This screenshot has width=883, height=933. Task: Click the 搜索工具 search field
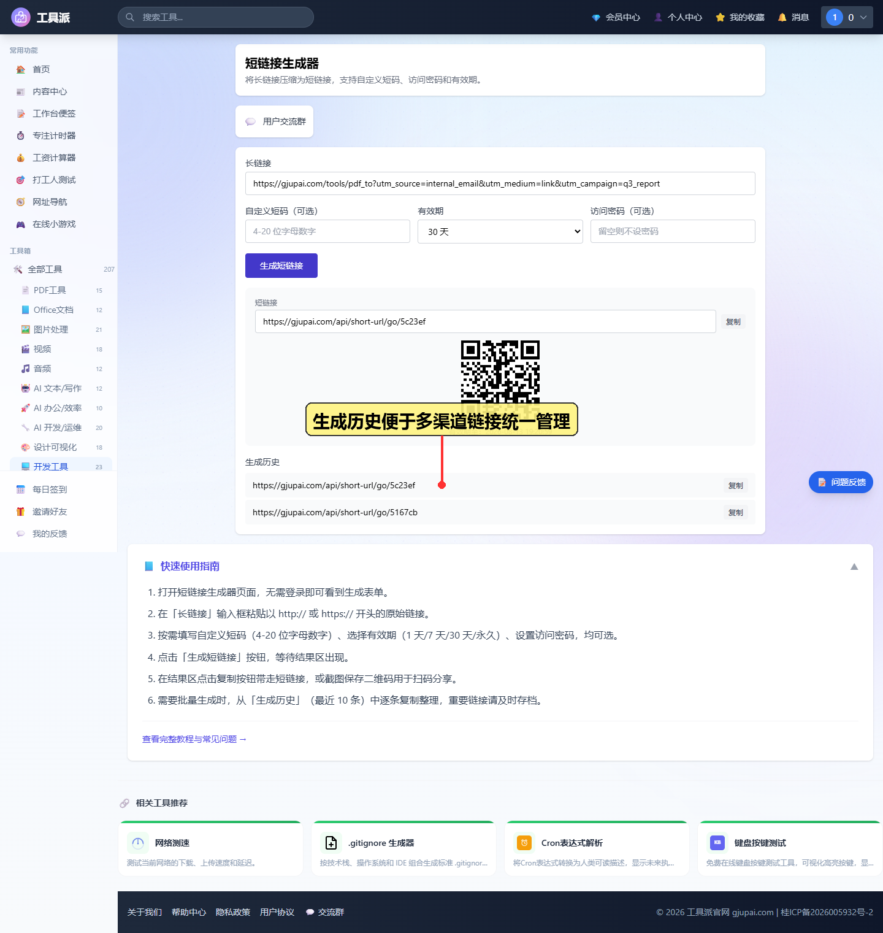216,17
